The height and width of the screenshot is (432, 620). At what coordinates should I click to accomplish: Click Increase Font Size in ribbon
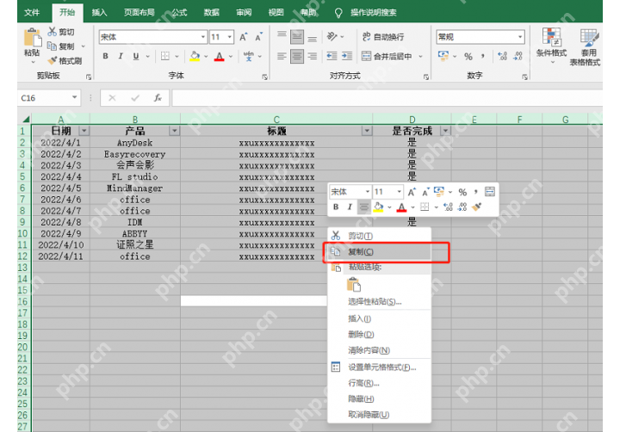click(x=244, y=37)
